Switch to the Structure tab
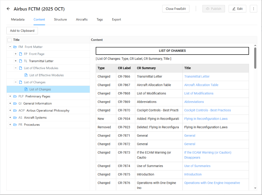Viewport: 262px width, 195px height. [x=60, y=19]
